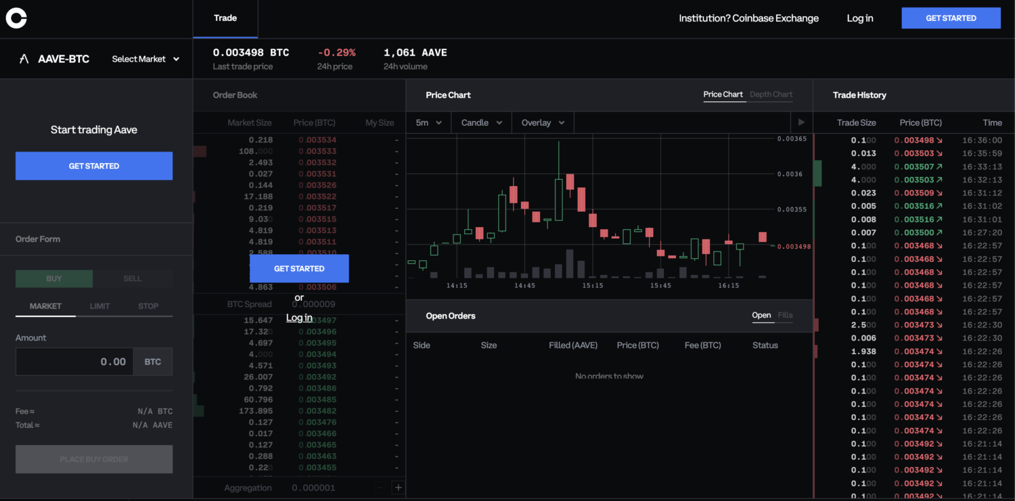Show Fills in Open Orders
This screenshot has height=501, width=1015.
coord(785,315)
